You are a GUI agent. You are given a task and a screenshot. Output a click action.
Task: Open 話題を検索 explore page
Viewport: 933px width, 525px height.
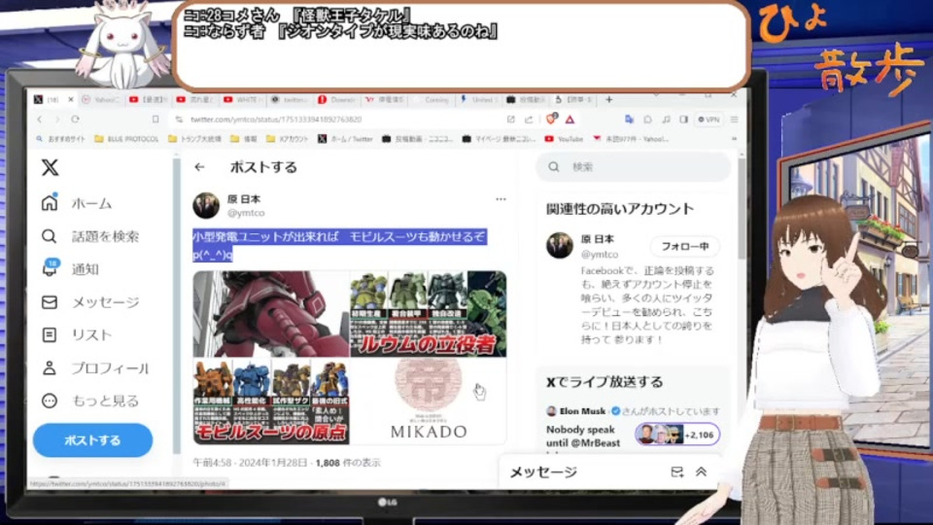tap(89, 236)
